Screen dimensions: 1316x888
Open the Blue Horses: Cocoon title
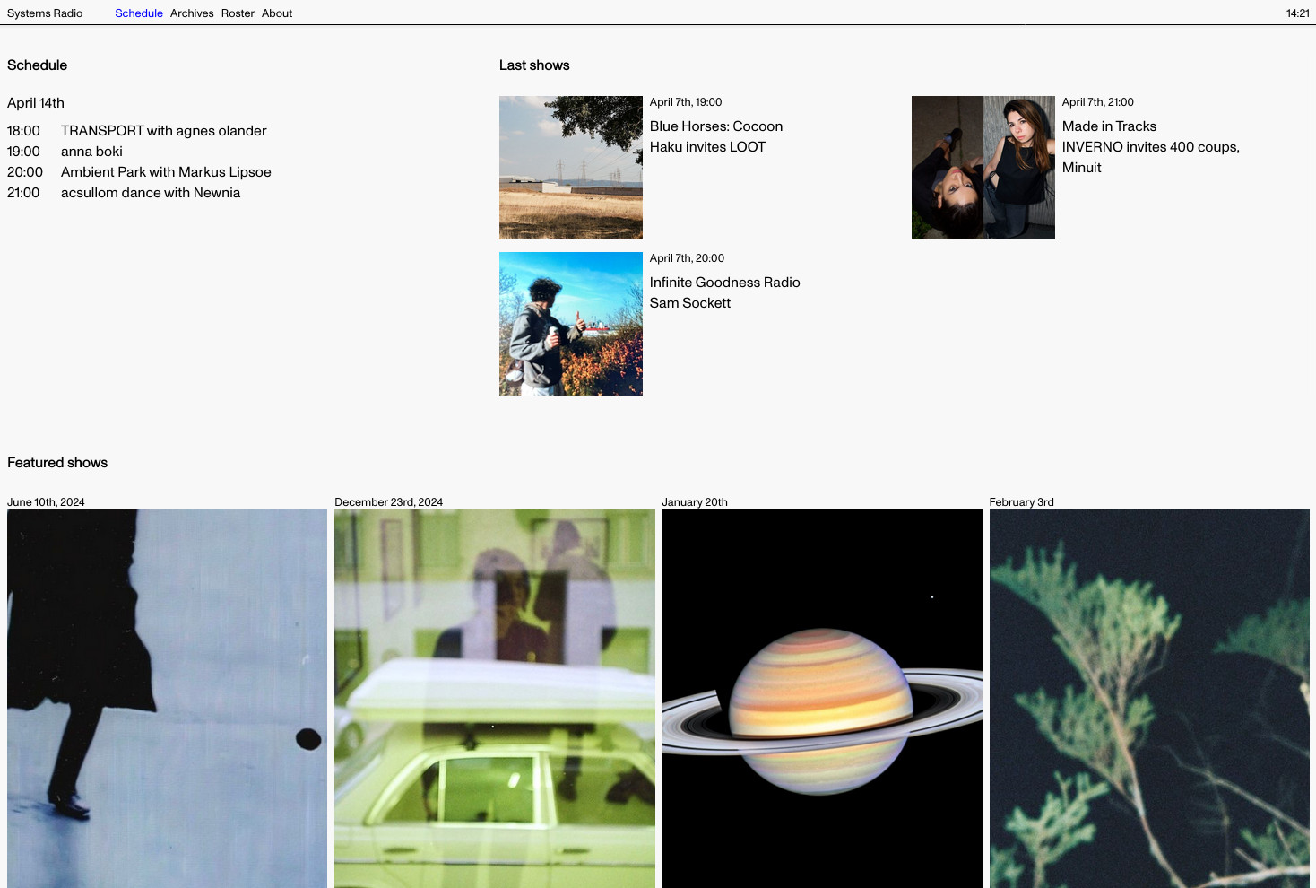pos(716,126)
